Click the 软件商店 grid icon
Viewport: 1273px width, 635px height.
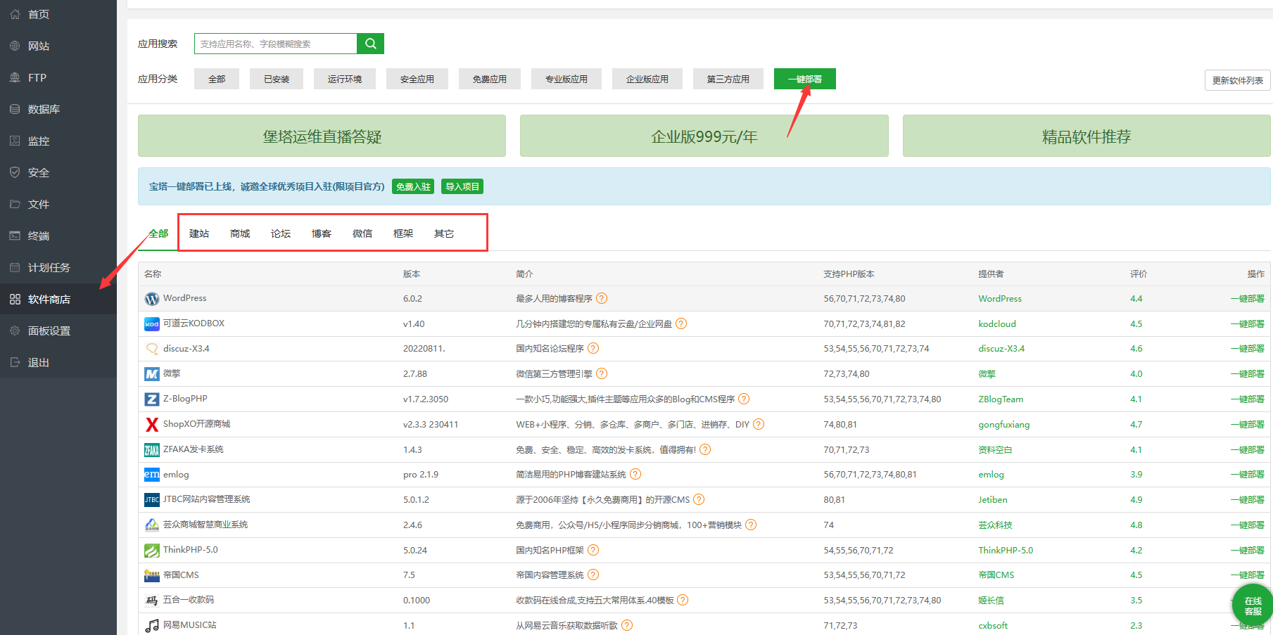tap(15, 299)
